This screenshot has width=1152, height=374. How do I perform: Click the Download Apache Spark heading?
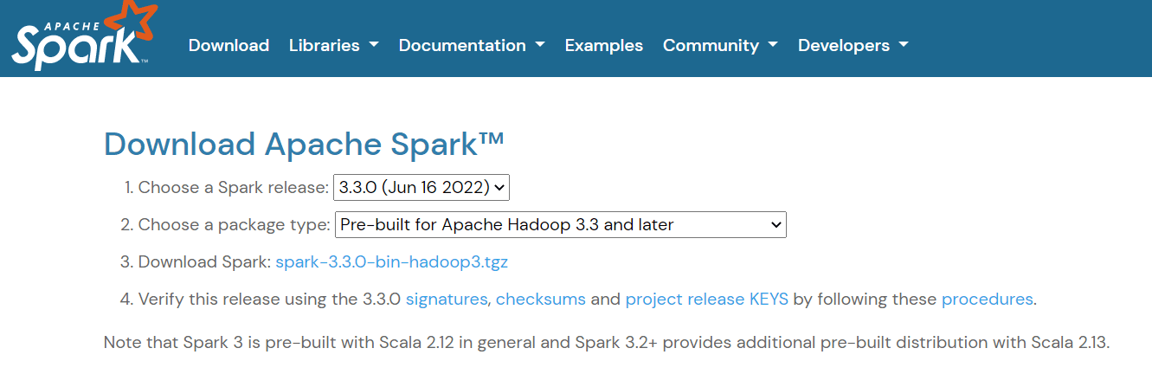(304, 144)
